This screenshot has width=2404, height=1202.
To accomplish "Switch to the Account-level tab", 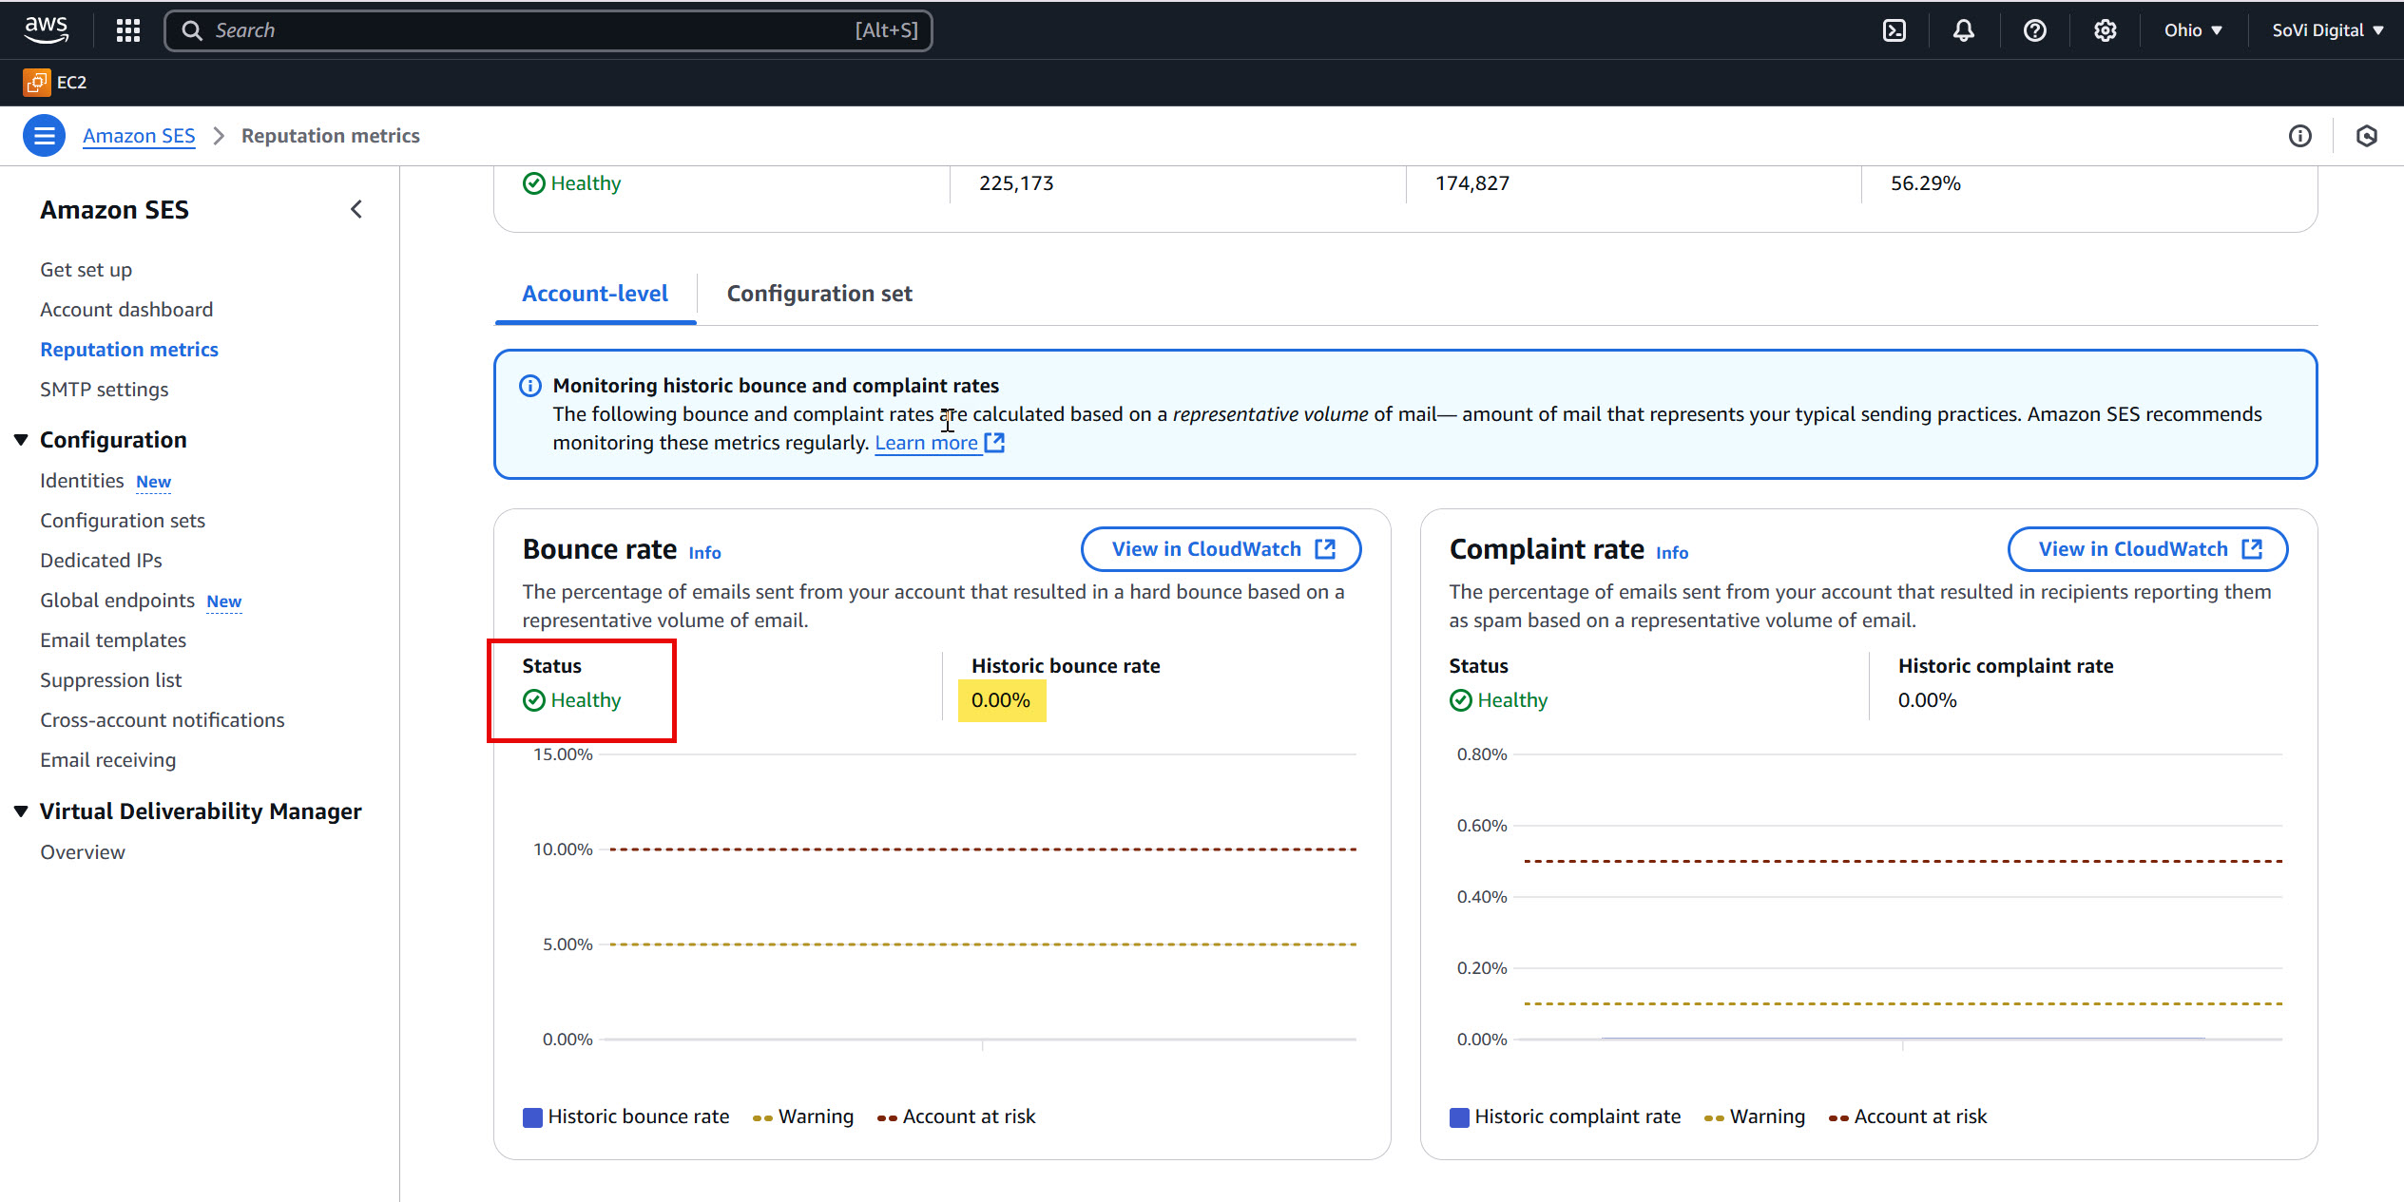I will coord(595,294).
